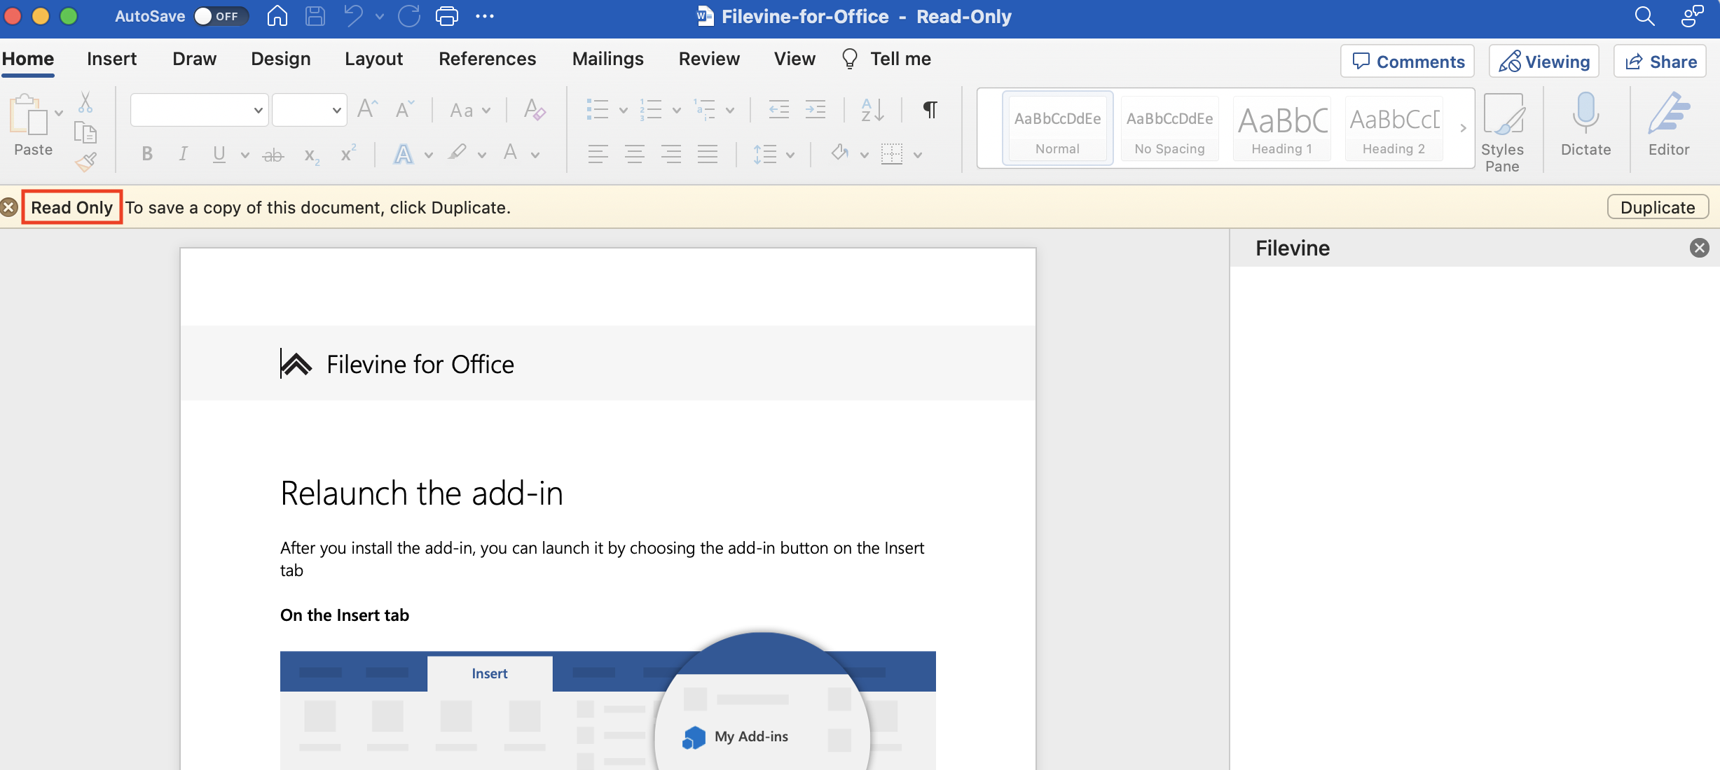Click the Print icon
1720x770 pixels.
446,15
